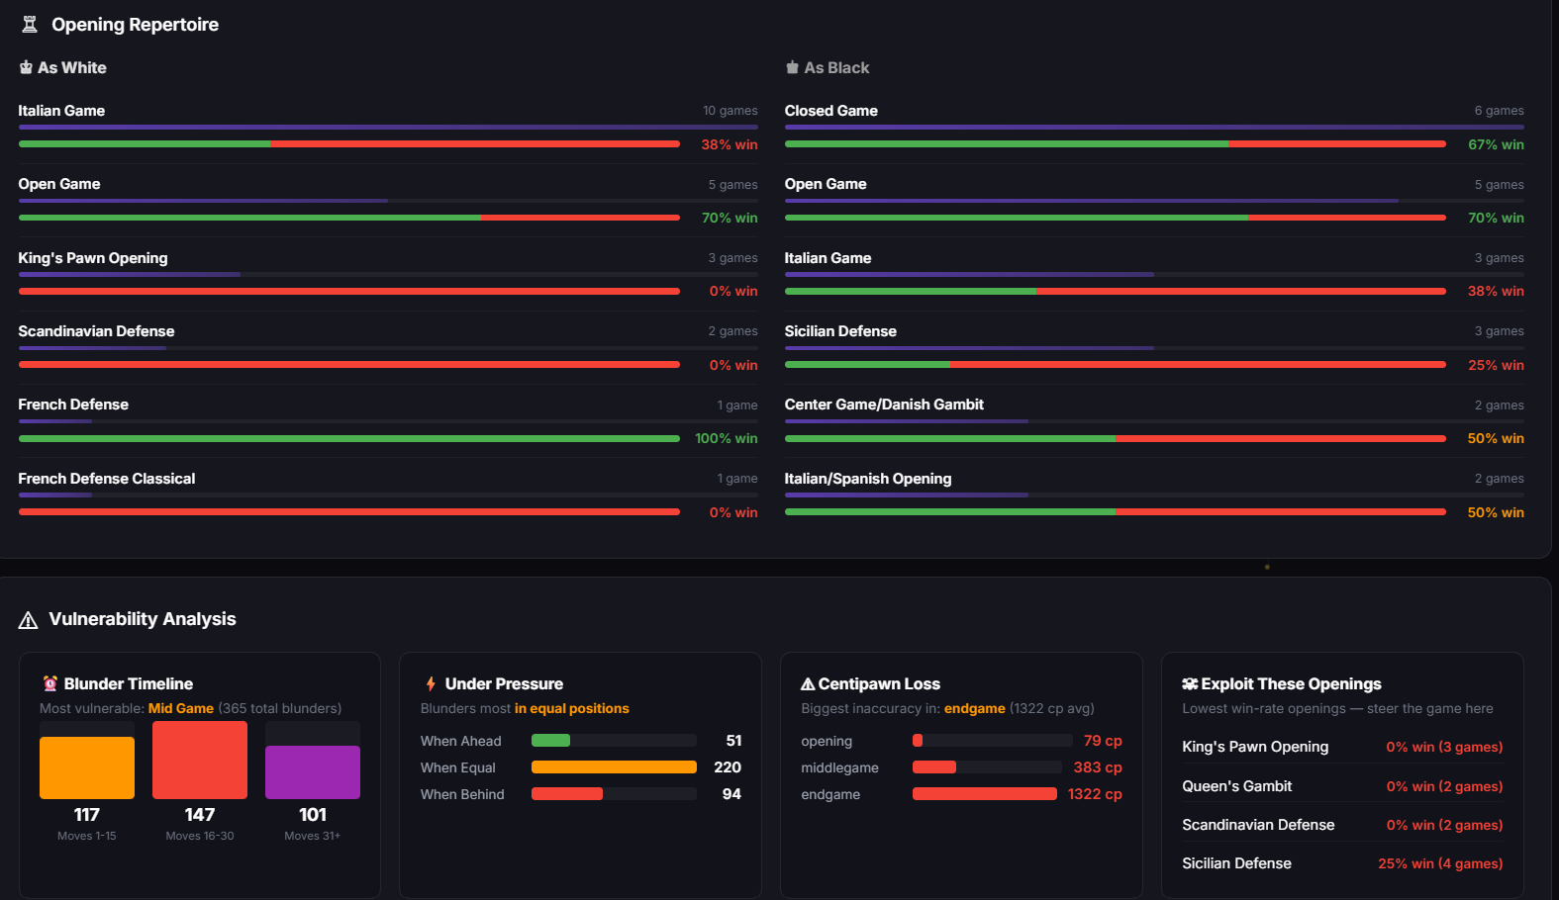
Task: Click the When Equal orange progress bar
Action: coord(614,767)
